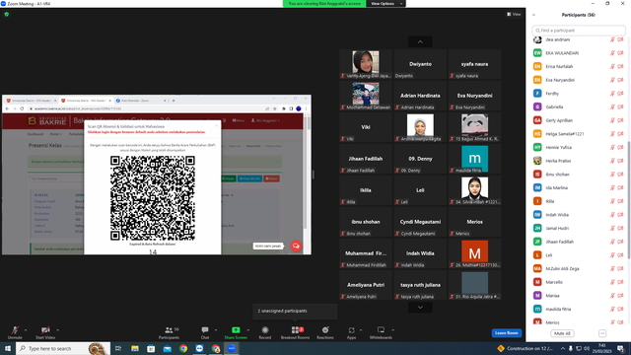
Task: Select the maulida fitria video tile
Action: click(475, 159)
